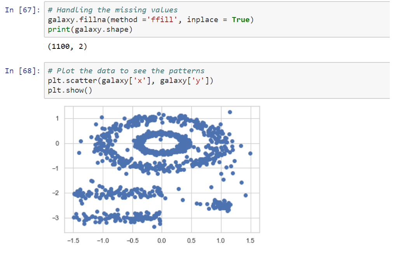Click the -3 tick label on y-axis
The height and width of the screenshot is (257, 401).
(56, 218)
